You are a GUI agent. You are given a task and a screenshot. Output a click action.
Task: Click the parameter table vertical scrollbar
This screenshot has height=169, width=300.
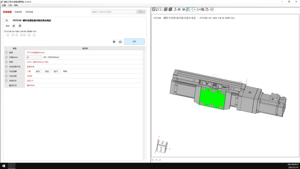pyautogui.click(x=144, y=105)
